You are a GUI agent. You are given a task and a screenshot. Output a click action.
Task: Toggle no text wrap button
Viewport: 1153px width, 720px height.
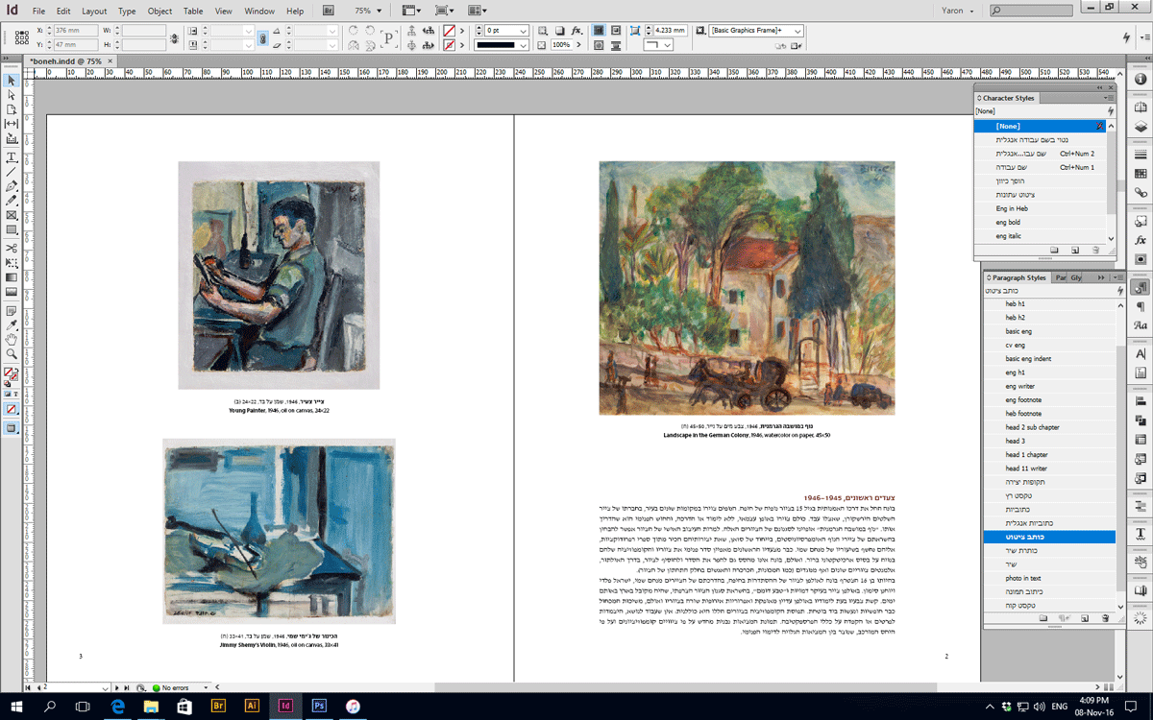tap(599, 31)
